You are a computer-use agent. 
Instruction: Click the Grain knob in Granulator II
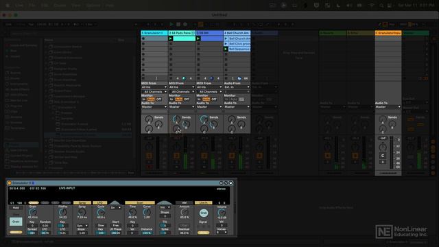(33, 212)
